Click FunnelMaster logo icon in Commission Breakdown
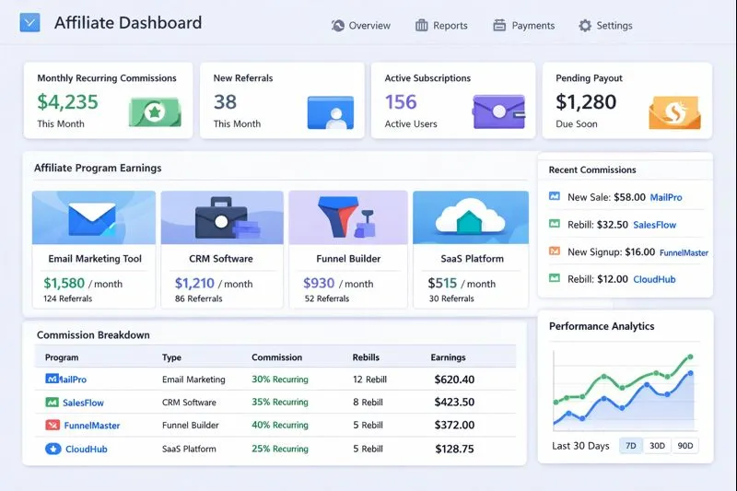Viewport: 737px width, 491px height. [x=53, y=426]
